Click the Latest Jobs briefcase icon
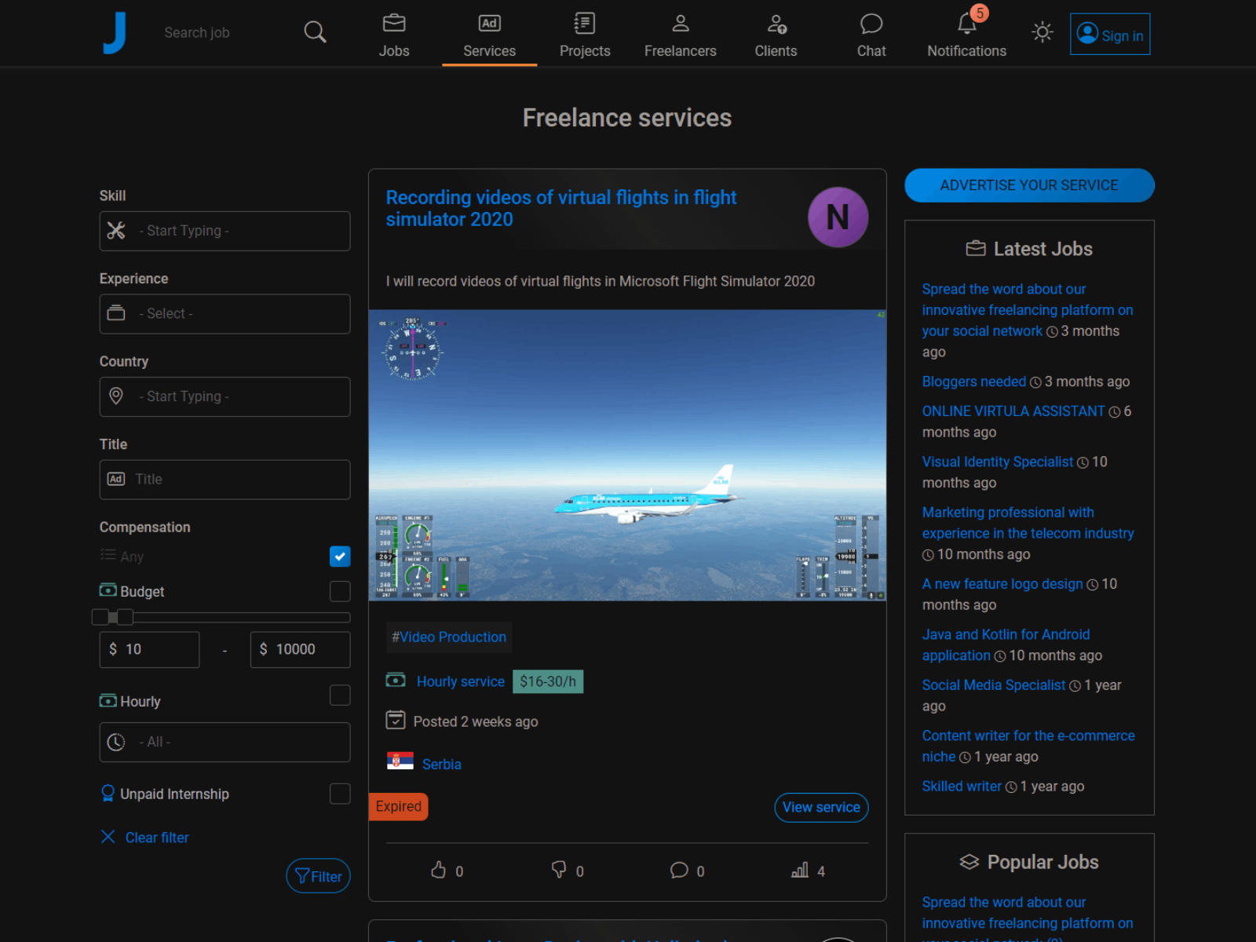Viewport: 1256px width, 942px height. (976, 249)
